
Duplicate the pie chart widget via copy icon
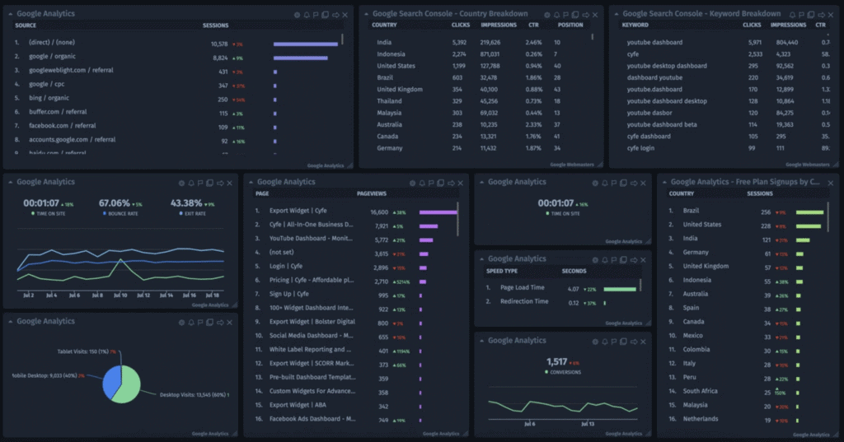pos(209,322)
